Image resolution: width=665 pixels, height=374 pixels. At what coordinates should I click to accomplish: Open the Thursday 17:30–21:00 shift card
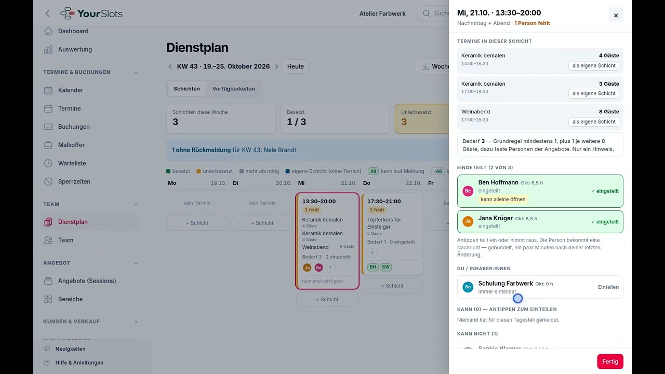point(392,234)
